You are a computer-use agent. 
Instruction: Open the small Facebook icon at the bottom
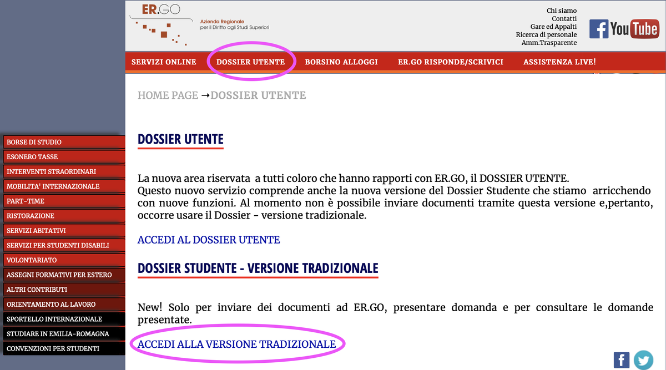pos(622,359)
